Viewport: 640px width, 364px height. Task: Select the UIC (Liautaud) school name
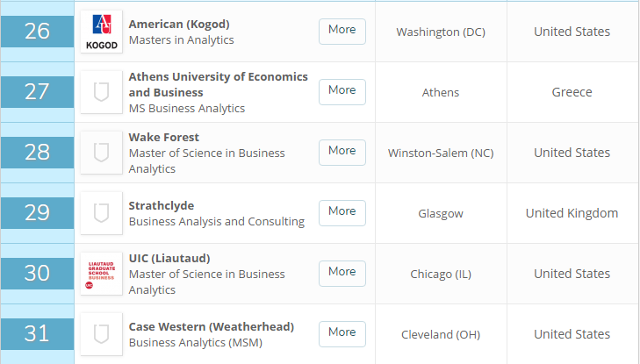pyautogui.click(x=169, y=259)
